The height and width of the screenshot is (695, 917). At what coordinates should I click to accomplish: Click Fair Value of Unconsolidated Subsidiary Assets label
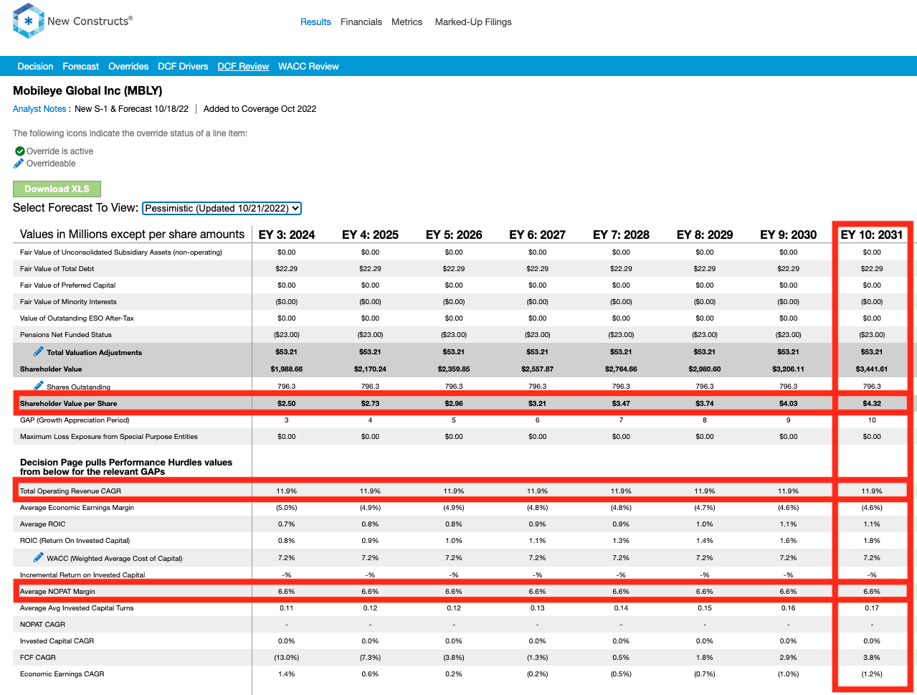point(121,252)
